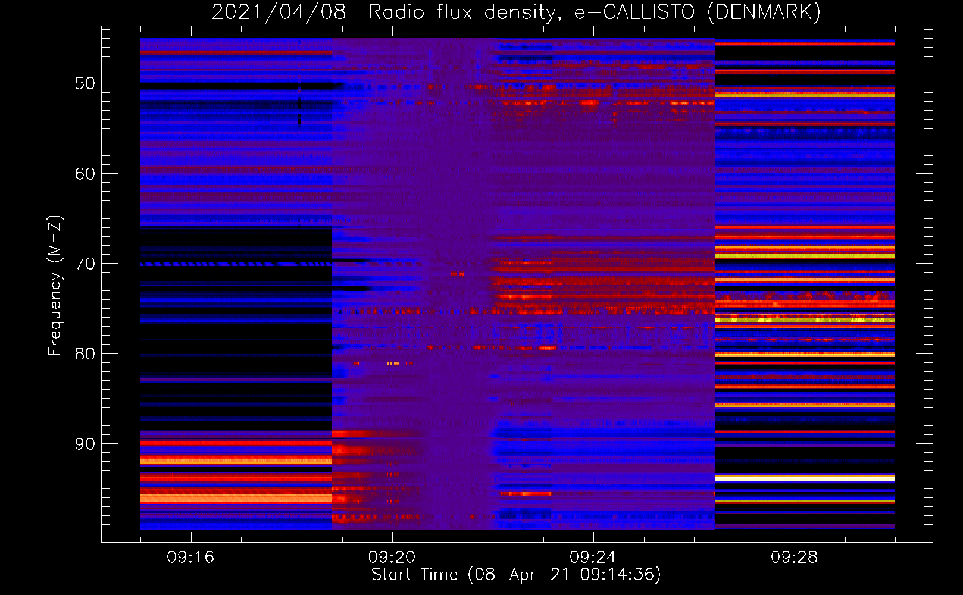Viewport: 963px width, 595px height.
Task: Click the 09:20 time tick label
Action: [x=392, y=558]
